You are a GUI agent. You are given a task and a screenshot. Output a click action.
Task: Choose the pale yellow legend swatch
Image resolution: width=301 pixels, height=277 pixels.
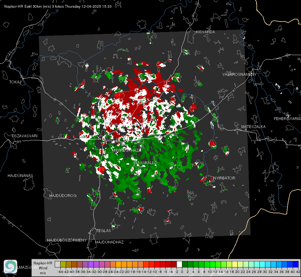(x=235, y=264)
